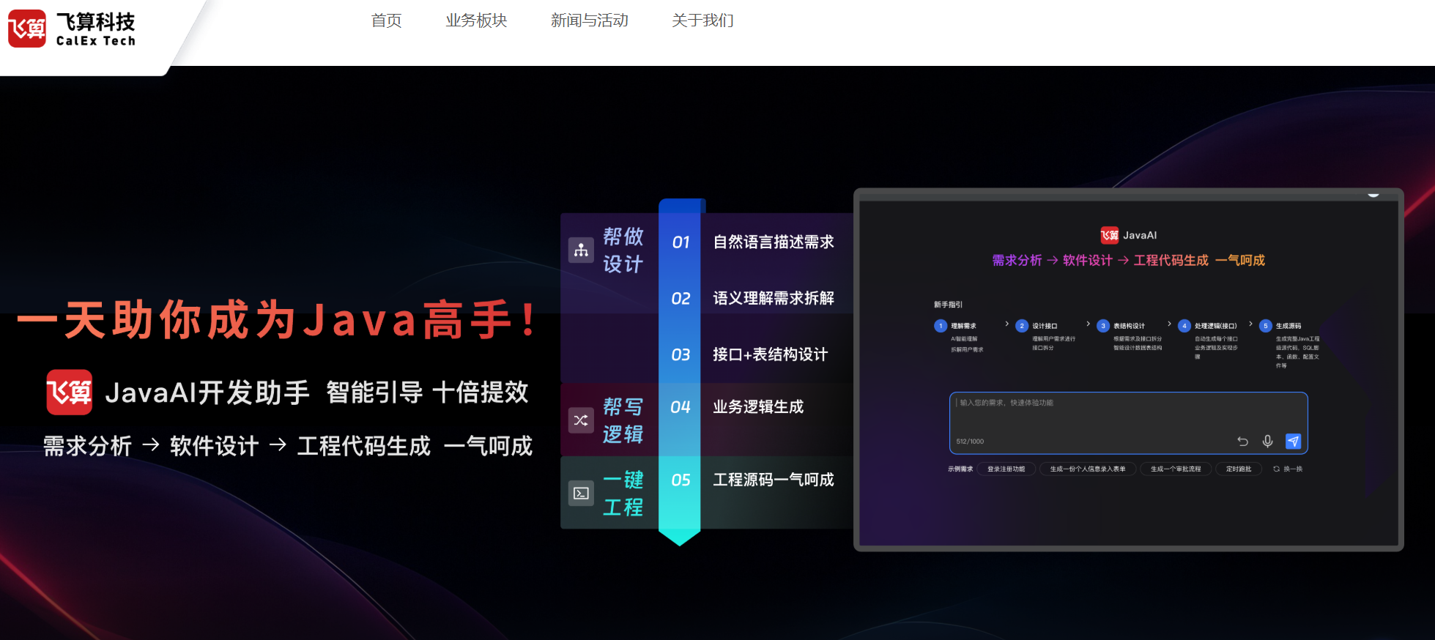The image size is (1435, 640).
Task: Choose the 定时跑批 example chip
Action: (1239, 469)
